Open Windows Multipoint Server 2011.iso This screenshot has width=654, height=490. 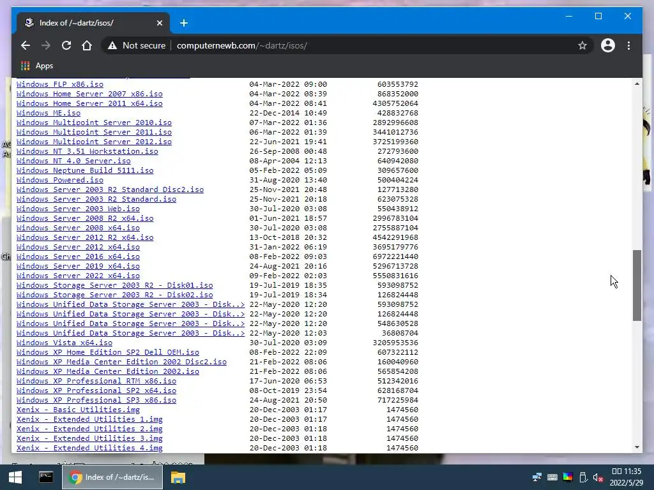94,132
